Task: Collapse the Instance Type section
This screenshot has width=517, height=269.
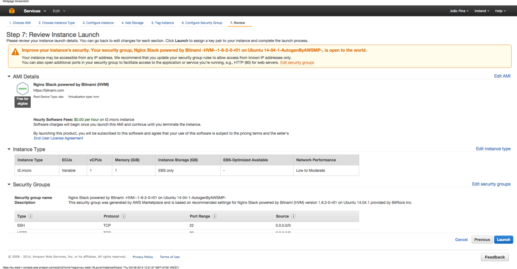Action: coord(9,149)
